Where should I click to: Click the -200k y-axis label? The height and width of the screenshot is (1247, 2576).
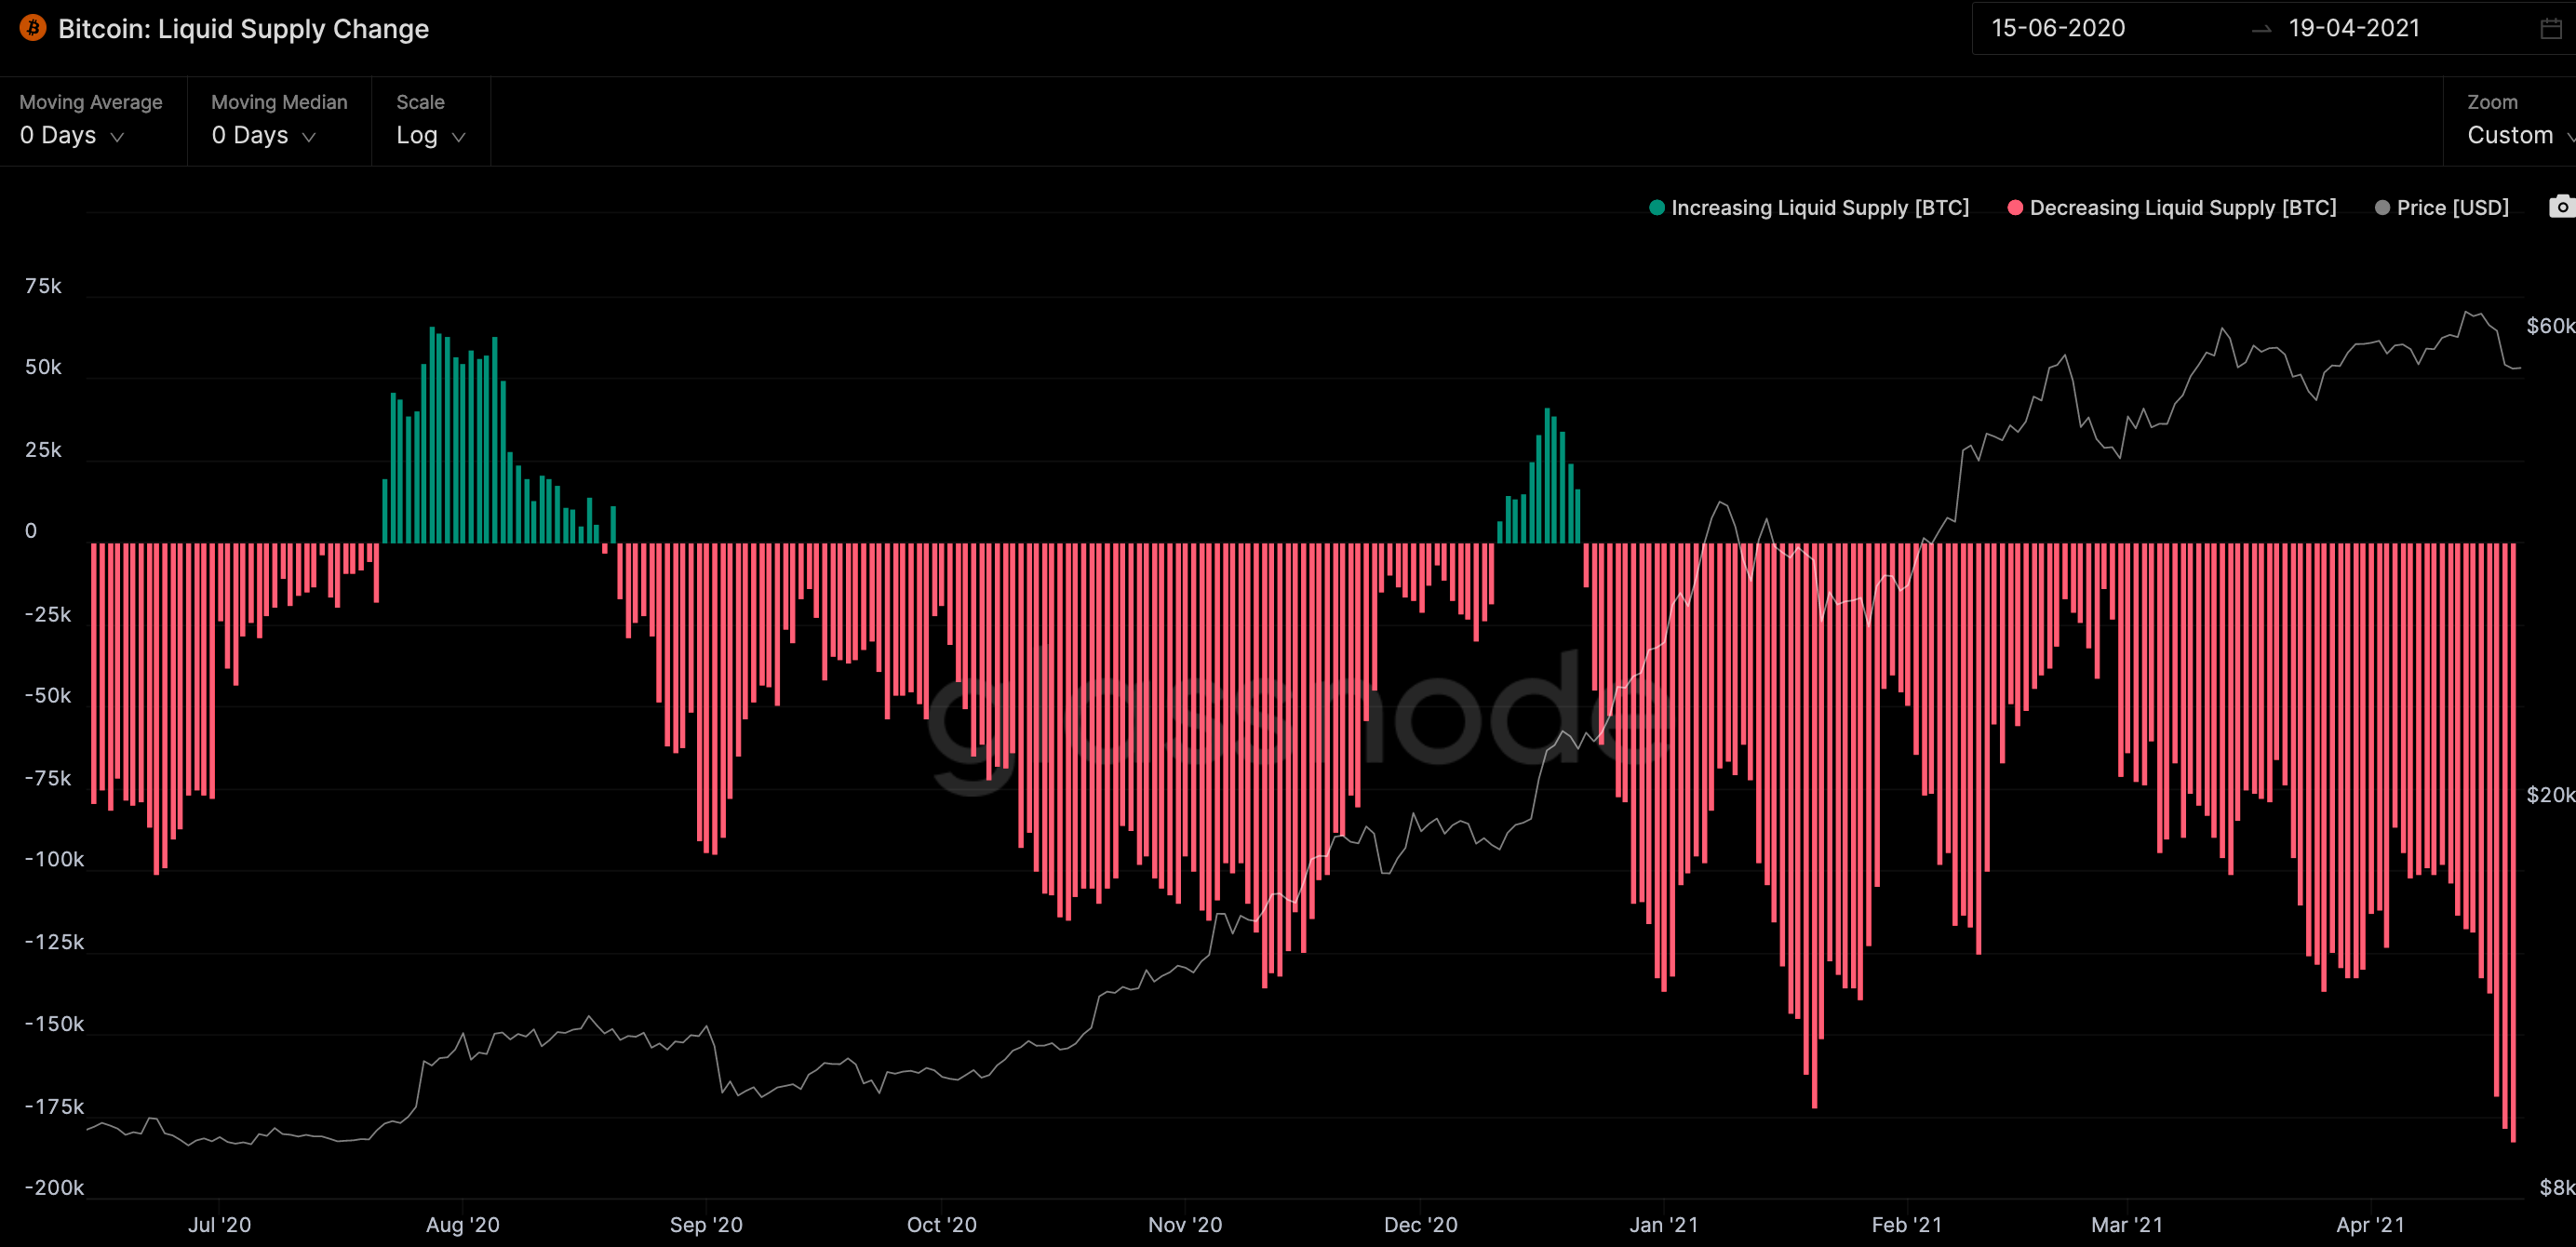[54, 1187]
